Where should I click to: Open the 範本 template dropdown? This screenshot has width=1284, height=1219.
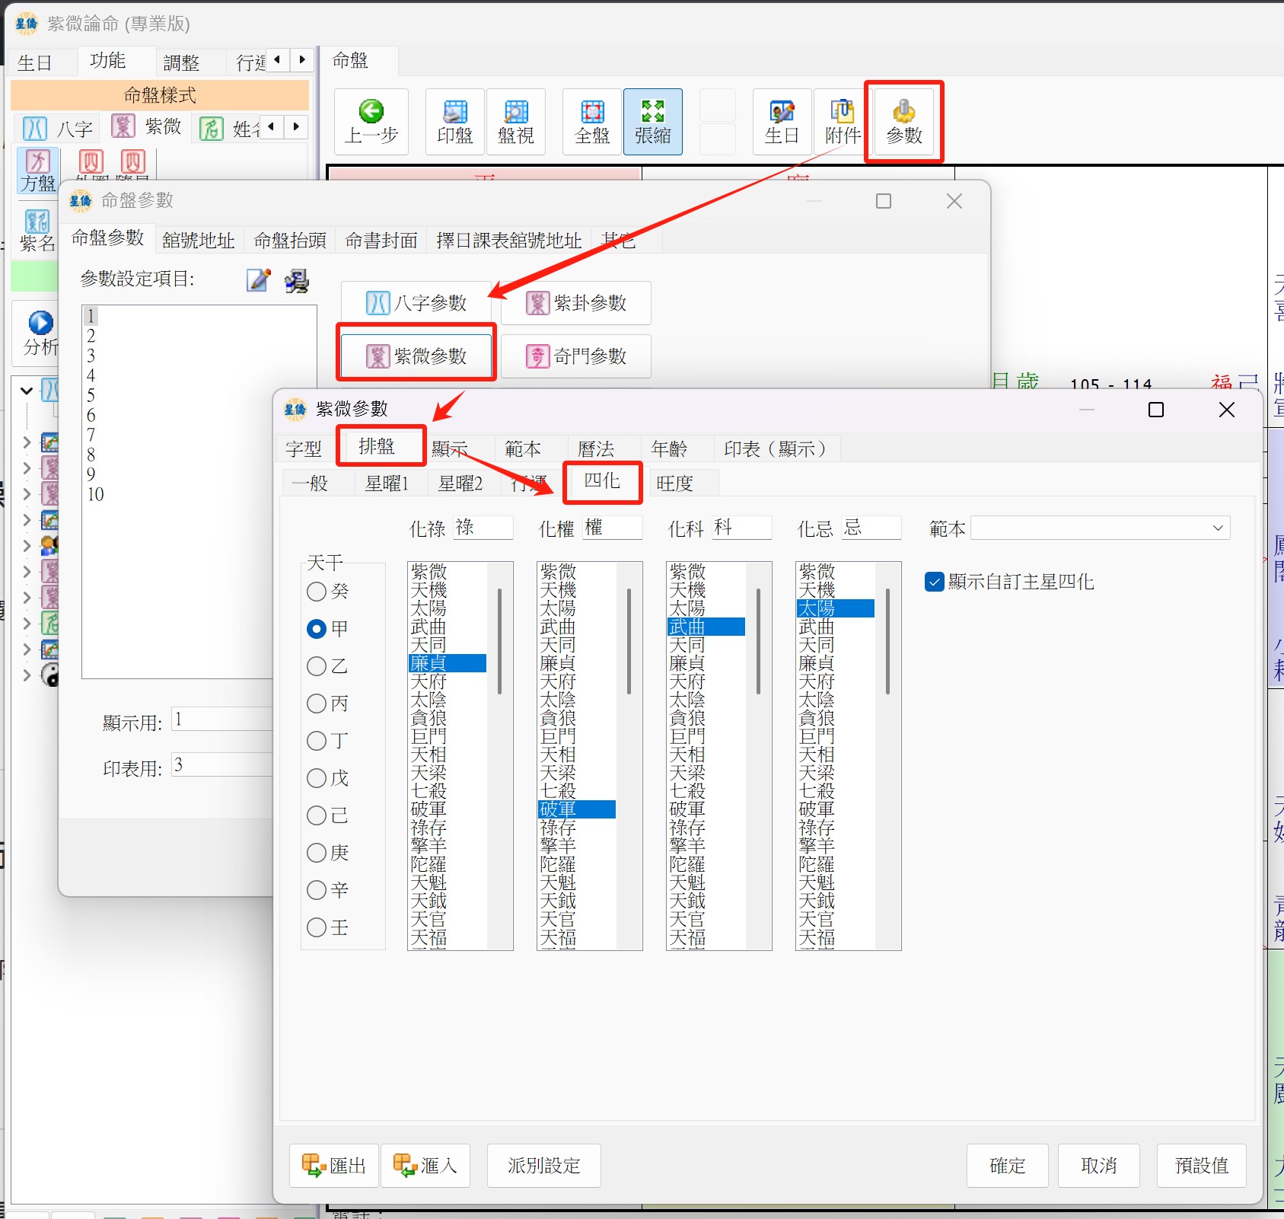[x=1100, y=528]
